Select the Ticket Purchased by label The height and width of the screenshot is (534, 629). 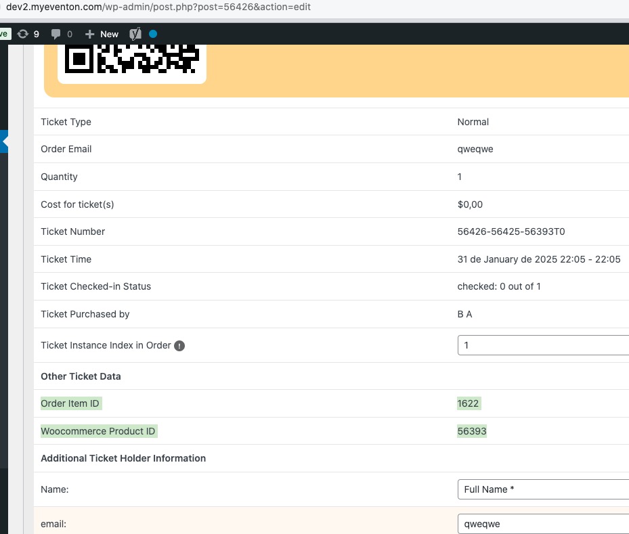click(85, 314)
